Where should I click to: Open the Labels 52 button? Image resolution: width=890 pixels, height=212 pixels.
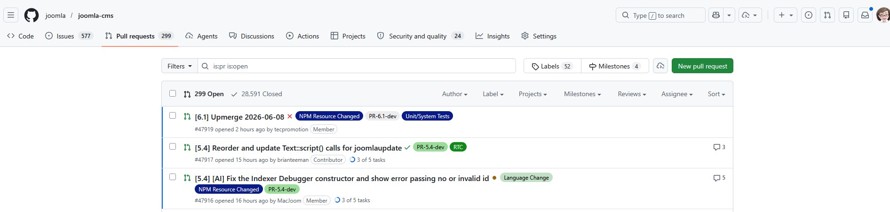tap(552, 66)
